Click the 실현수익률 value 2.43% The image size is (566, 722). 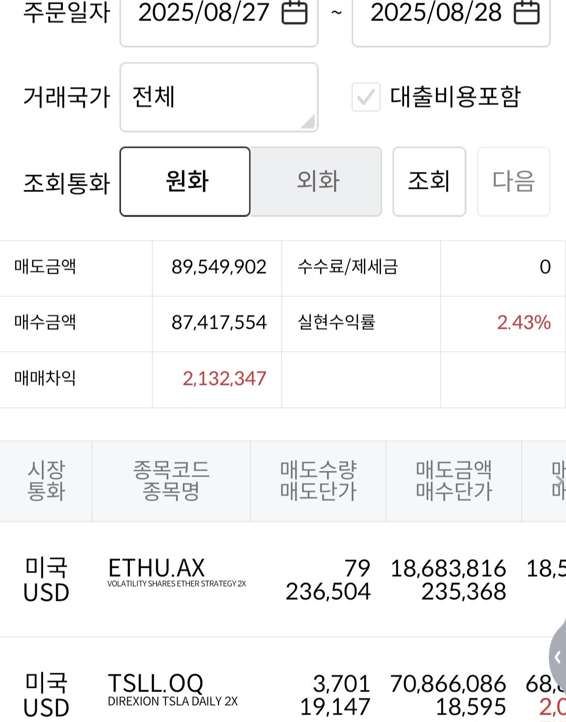pos(524,322)
